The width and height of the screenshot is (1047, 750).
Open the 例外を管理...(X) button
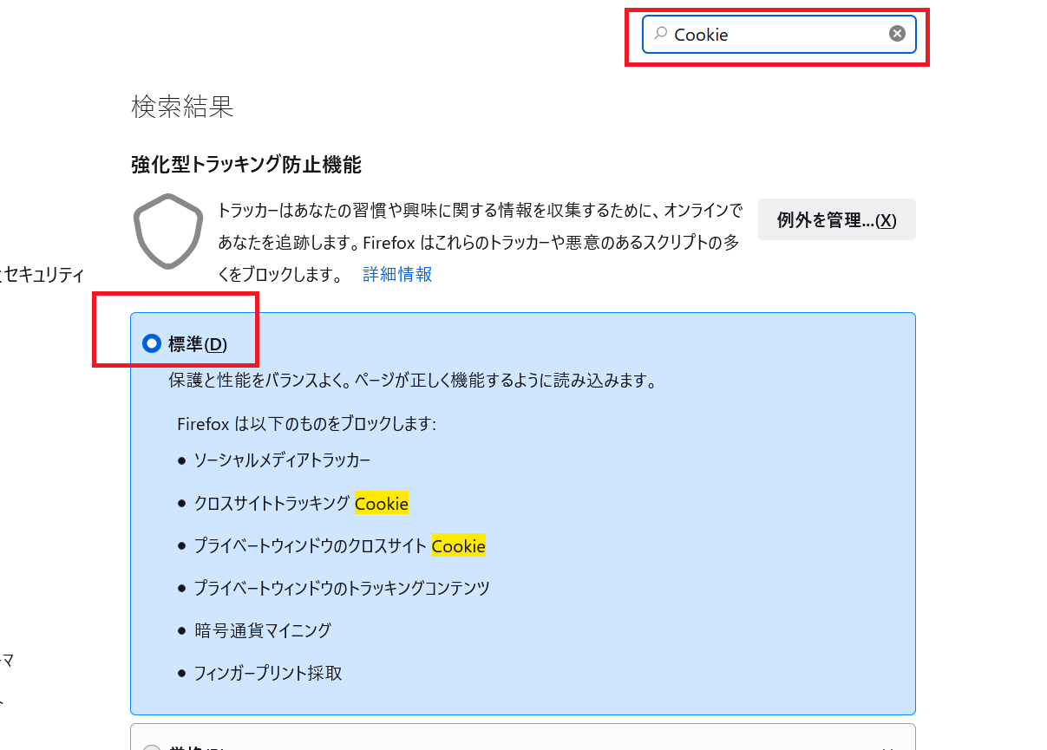point(836,220)
